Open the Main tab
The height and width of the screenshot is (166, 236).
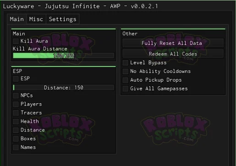point(17,19)
